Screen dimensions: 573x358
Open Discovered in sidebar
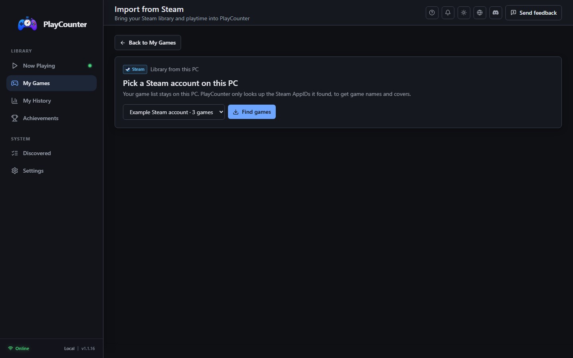click(x=51, y=153)
